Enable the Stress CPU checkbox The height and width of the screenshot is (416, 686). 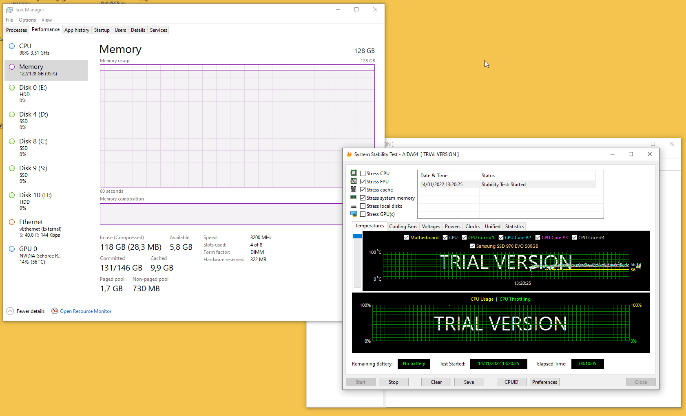(x=363, y=174)
